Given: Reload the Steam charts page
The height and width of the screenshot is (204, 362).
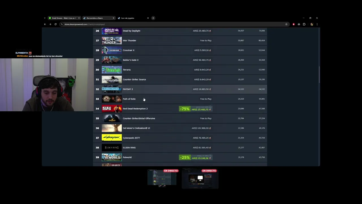Looking at the screenshot, I should 55,24.
